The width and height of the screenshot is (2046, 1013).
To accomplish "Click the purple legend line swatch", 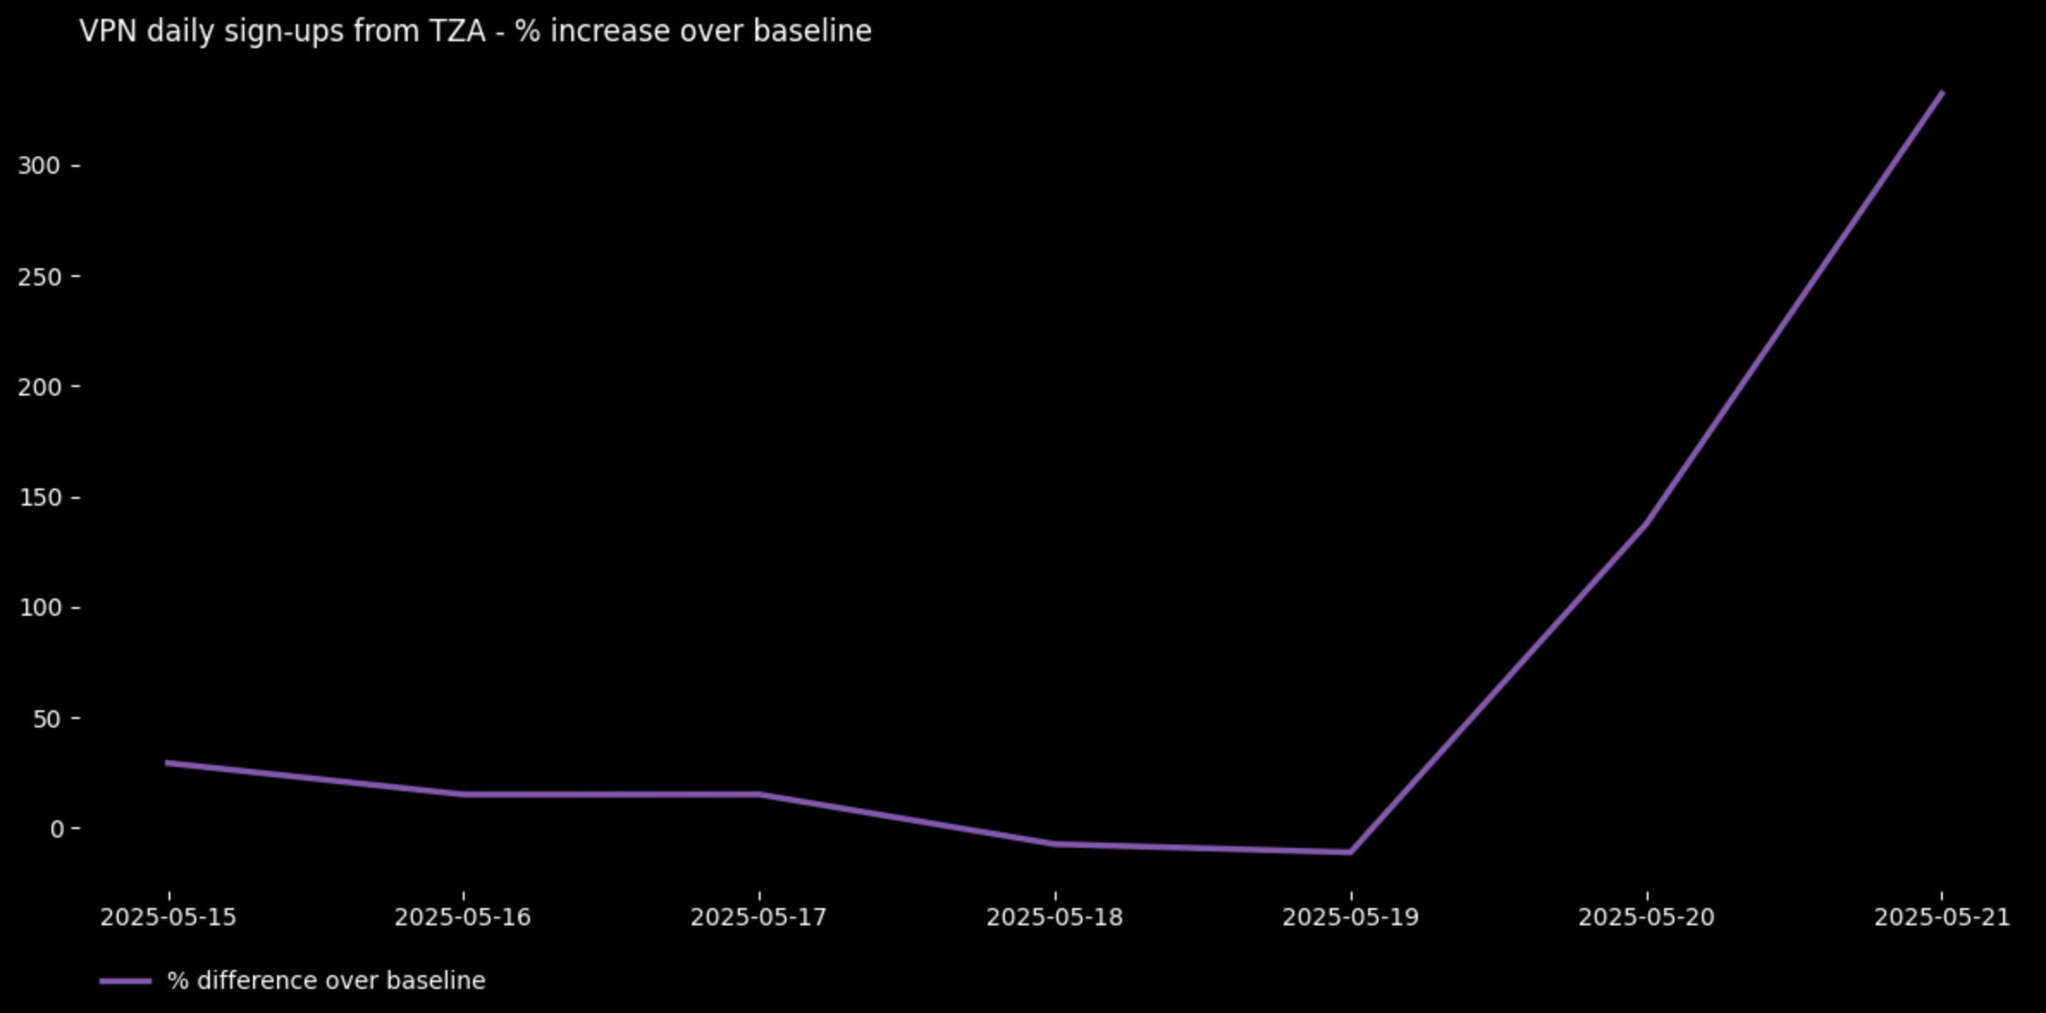I will (x=126, y=981).
